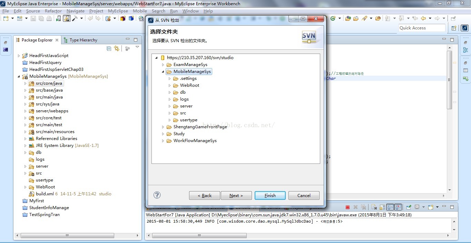
Task: Toggle the highlighted mobile tools toolbar icon
Action: point(67,18)
